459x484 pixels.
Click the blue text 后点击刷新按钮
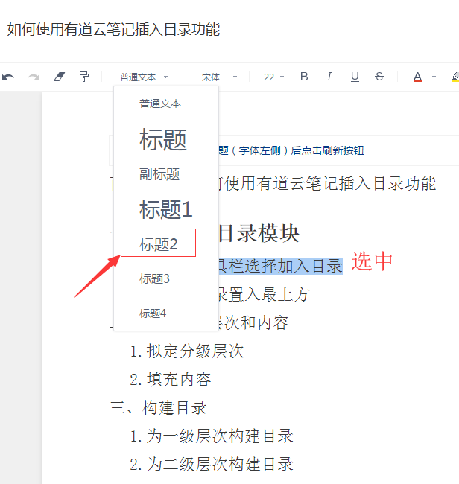pos(327,150)
